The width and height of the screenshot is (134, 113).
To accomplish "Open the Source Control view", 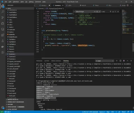I will click(3, 18).
